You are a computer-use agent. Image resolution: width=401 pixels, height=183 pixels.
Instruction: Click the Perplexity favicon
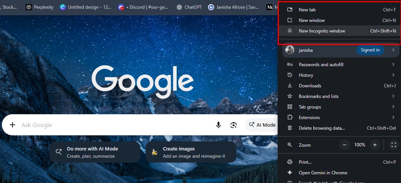coord(29,7)
